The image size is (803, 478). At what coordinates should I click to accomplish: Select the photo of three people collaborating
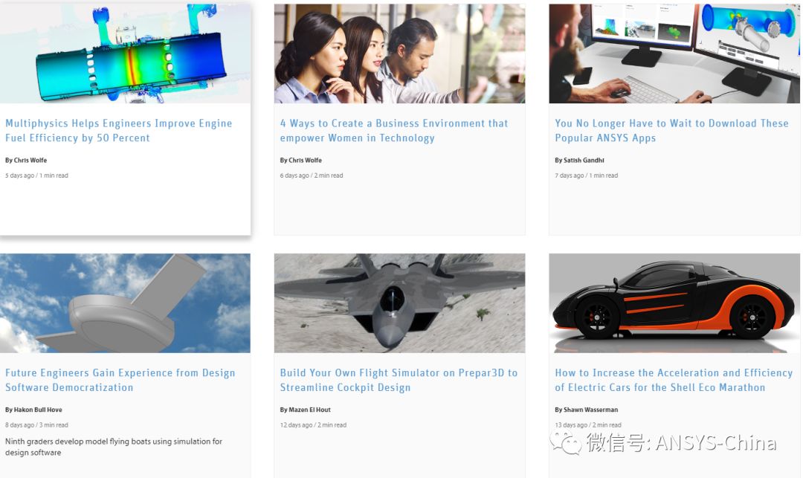click(399, 54)
